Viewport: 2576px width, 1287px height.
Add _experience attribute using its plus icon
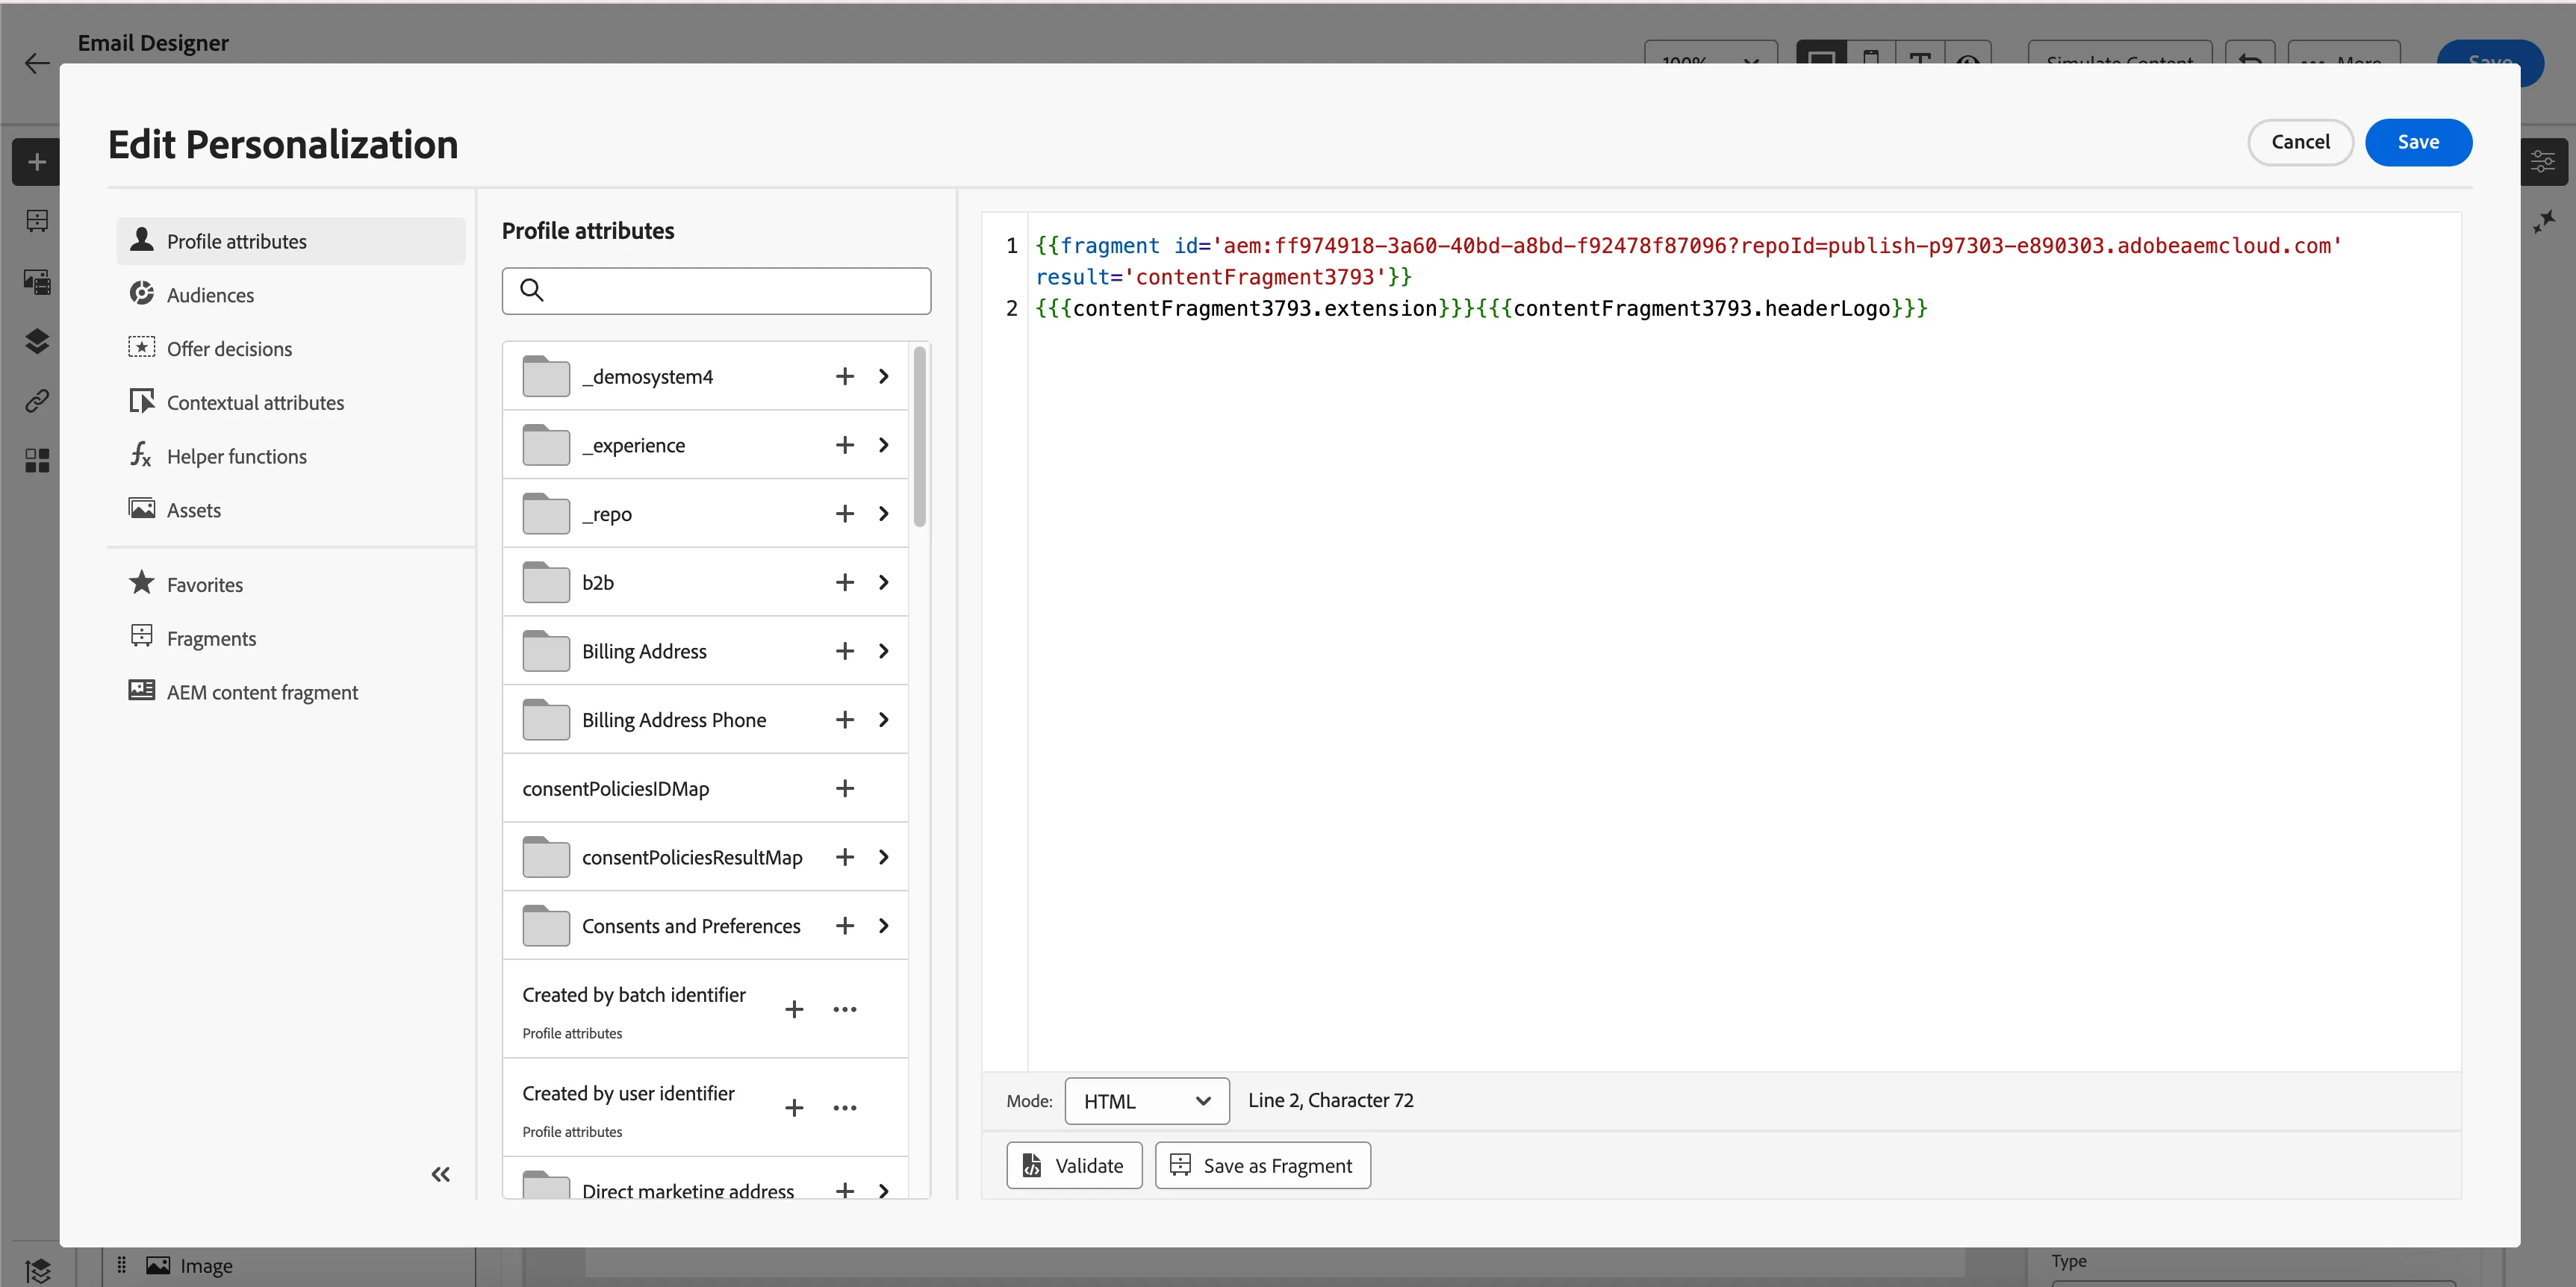tap(845, 445)
